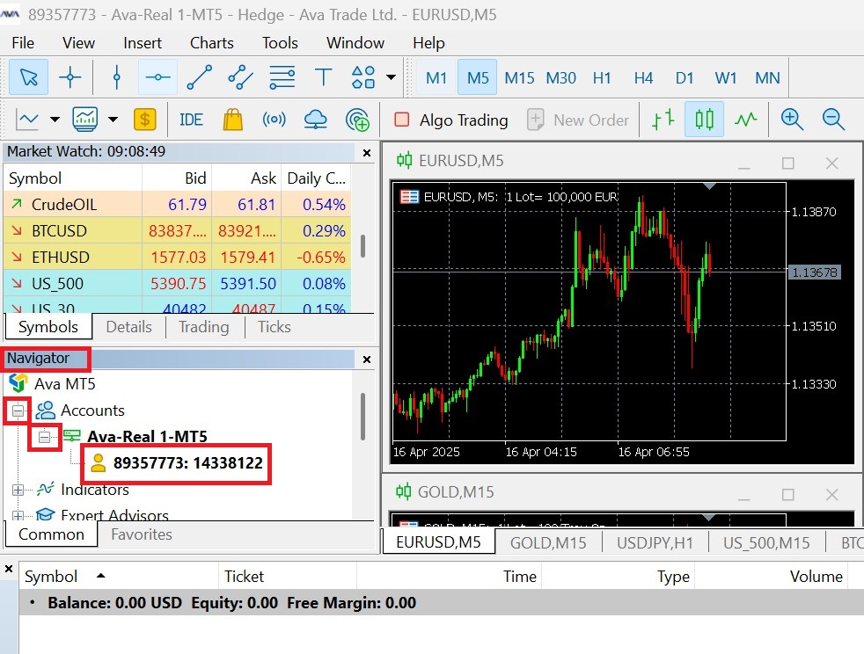Zoom in on the chart
The height and width of the screenshot is (654, 864).
point(791,120)
